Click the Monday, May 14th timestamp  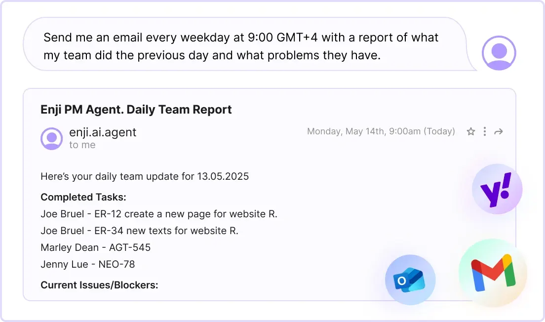tap(381, 131)
